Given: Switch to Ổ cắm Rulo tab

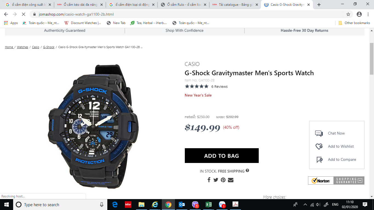Looking at the screenshot, I should [183, 5].
